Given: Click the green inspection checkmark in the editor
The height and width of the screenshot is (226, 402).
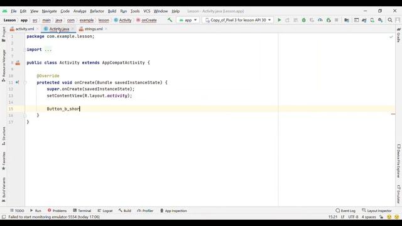Looking at the screenshot, I should tap(391, 37).
